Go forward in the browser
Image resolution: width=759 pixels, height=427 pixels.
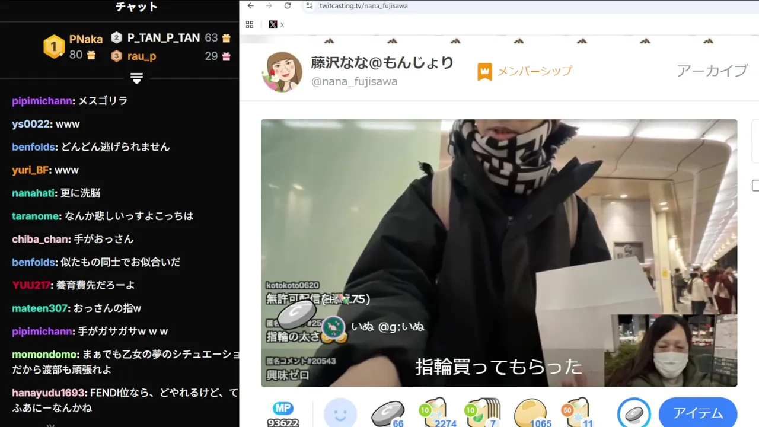coord(269,5)
